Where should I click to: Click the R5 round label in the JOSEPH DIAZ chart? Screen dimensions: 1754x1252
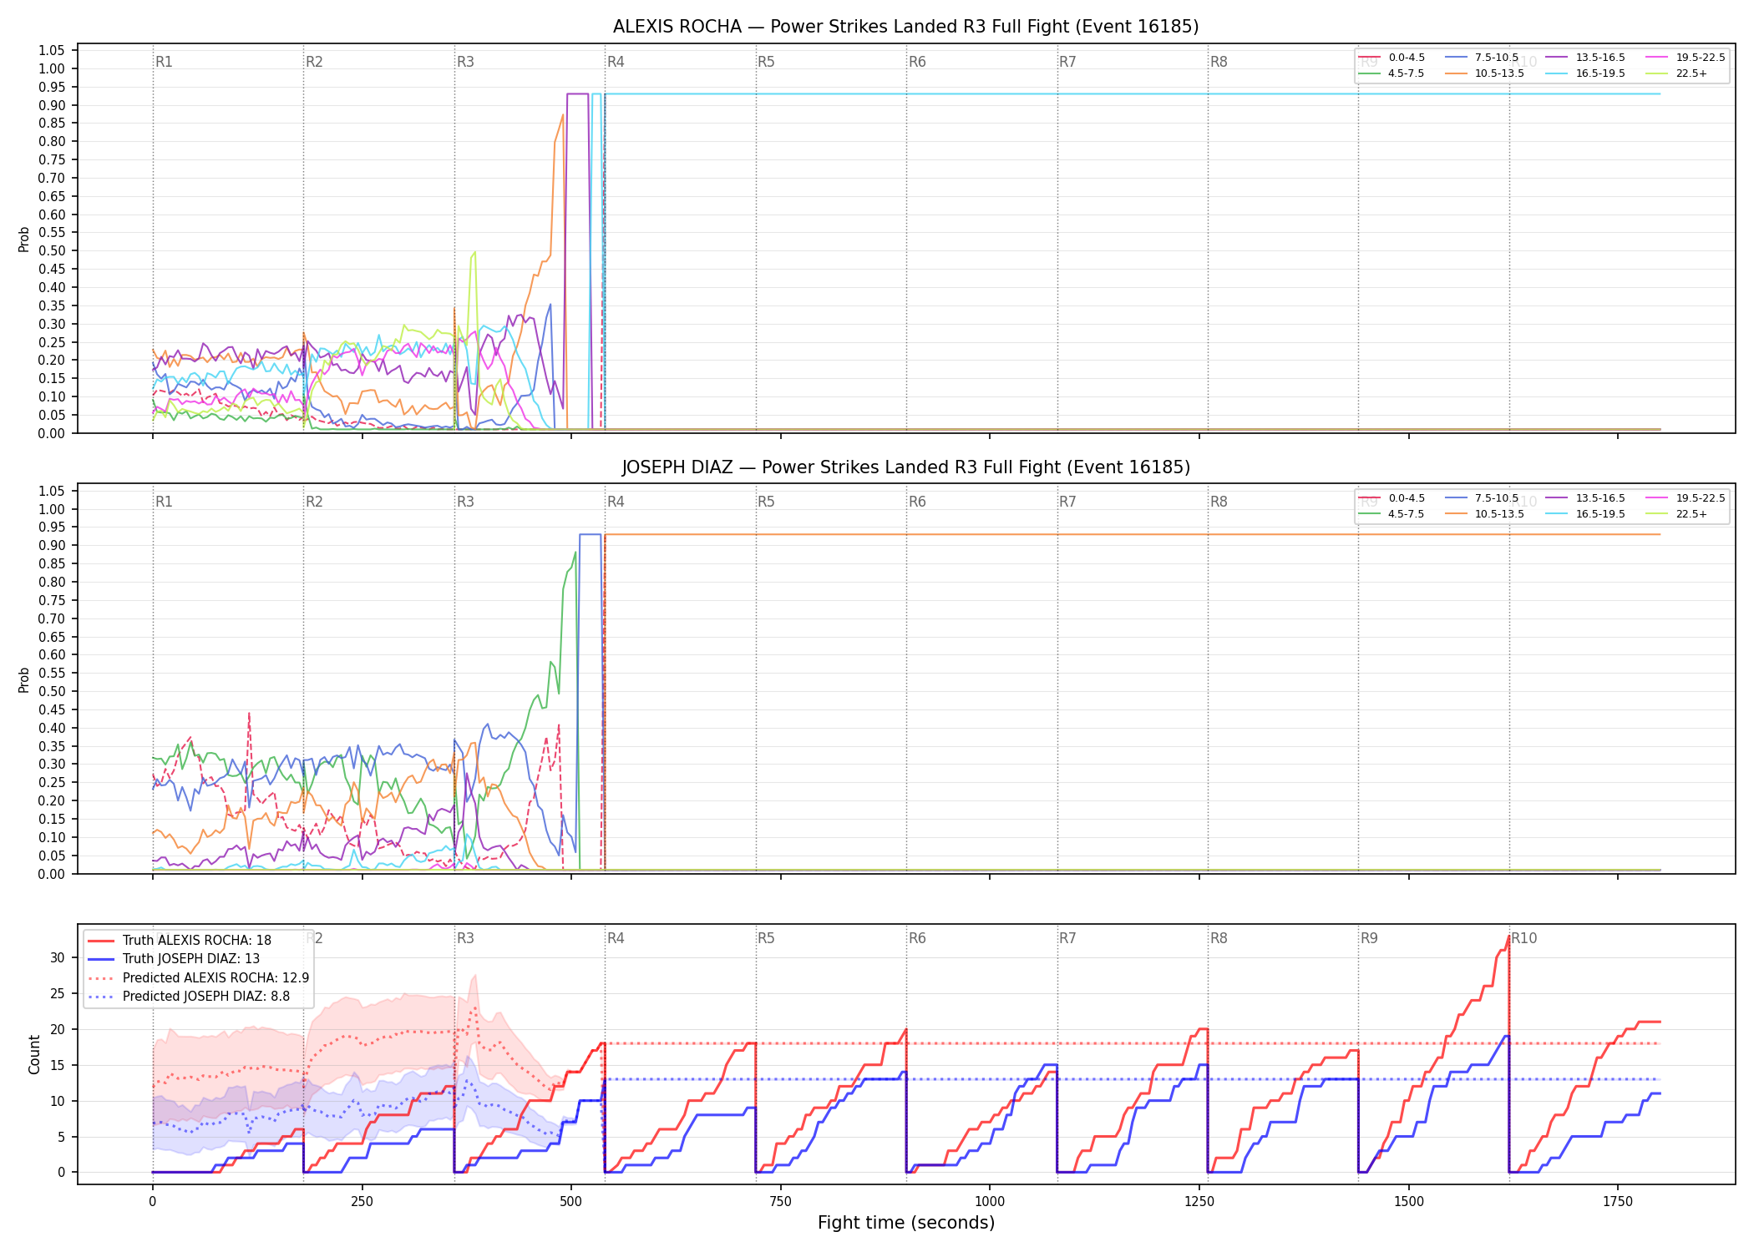[766, 502]
